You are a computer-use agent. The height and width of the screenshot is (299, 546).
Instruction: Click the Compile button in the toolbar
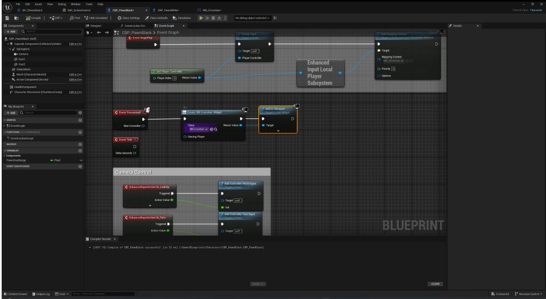pos(31,18)
